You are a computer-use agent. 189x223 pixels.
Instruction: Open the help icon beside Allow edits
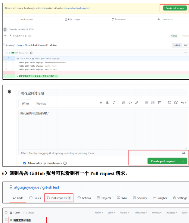(65, 163)
